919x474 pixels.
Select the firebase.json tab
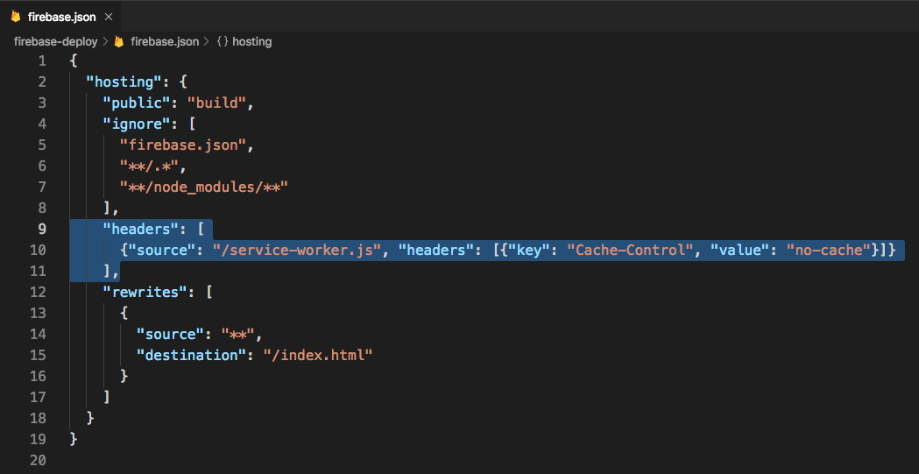tap(61, 17)
